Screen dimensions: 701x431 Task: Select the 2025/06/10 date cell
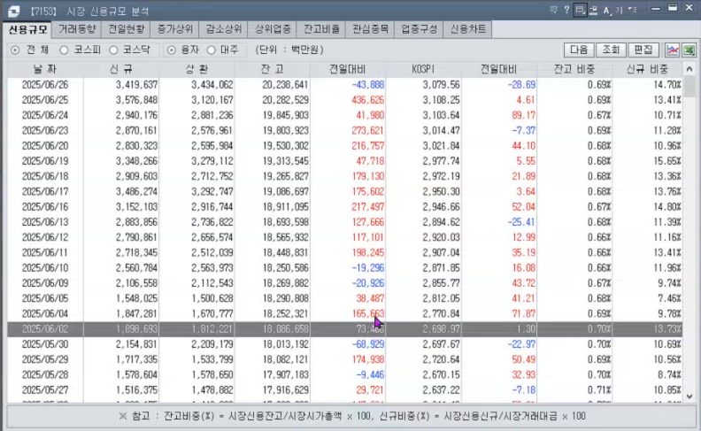pos(45,268)
